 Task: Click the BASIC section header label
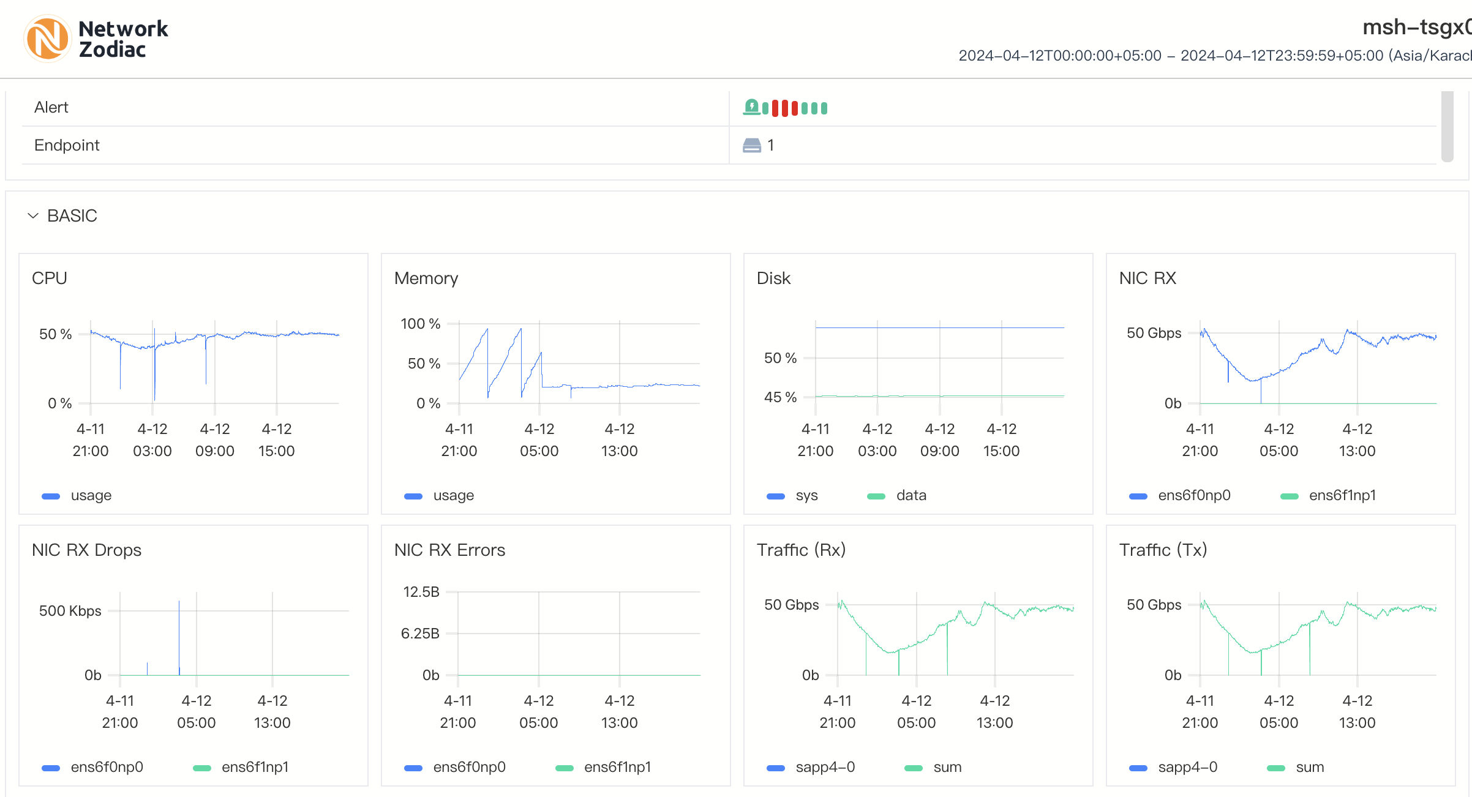coord(72,215)
